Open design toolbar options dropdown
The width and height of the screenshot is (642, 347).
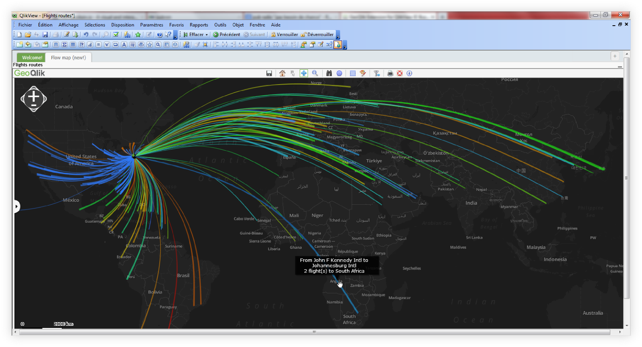click(345, 45)
